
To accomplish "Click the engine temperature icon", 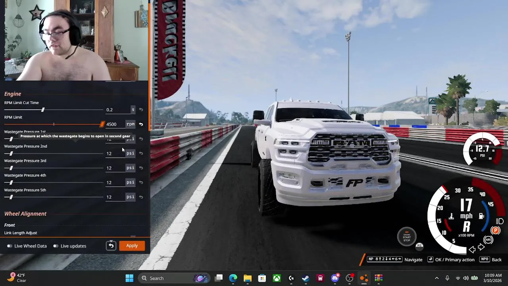I will point(451,216).
